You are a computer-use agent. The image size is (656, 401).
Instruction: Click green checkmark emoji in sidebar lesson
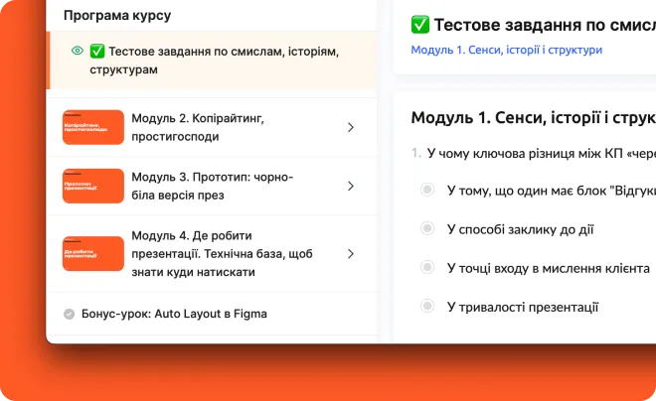coord(97,52)
